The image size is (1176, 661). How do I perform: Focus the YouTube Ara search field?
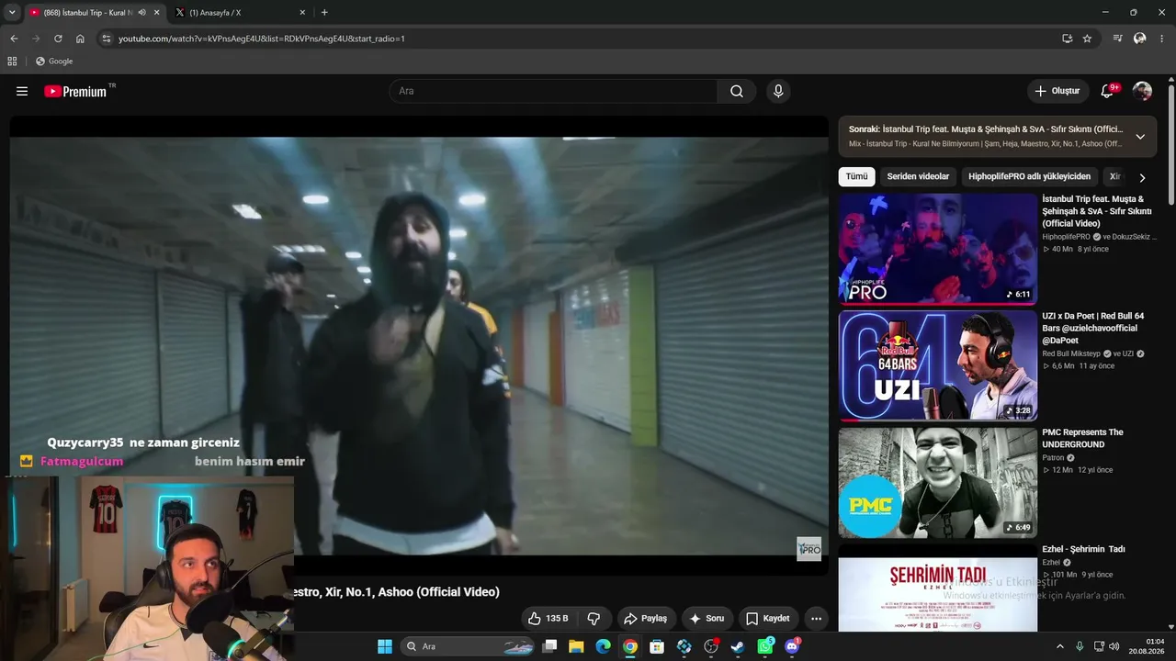click(553, 91)
